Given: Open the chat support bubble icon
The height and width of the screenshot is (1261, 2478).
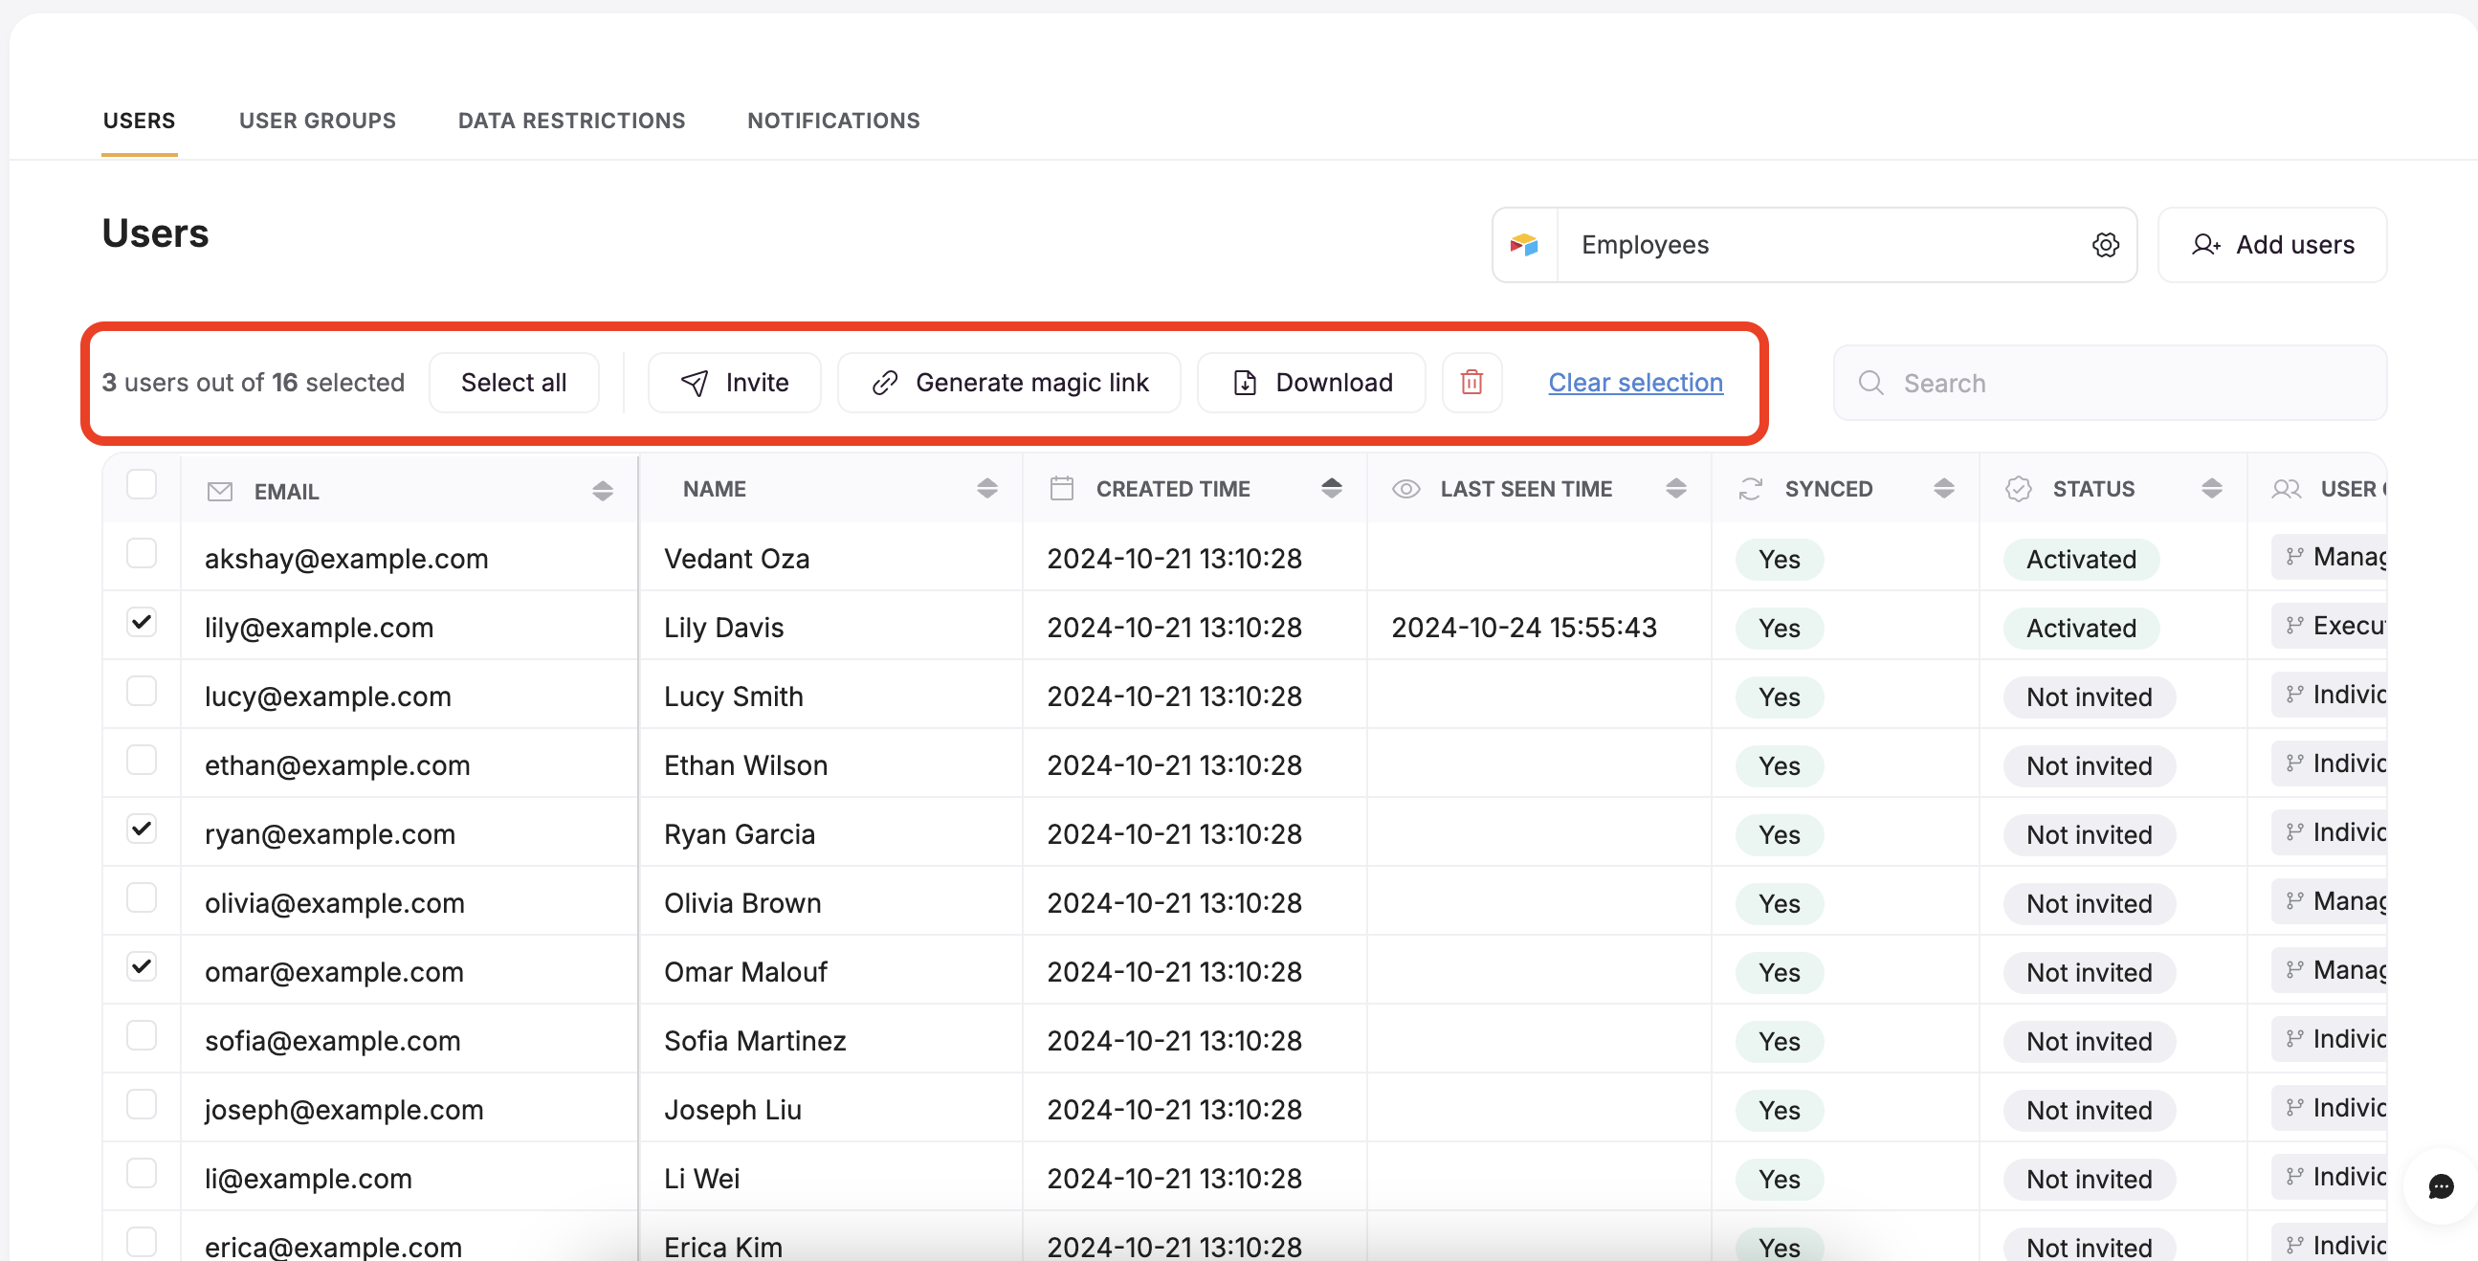Looking at the screenshot, I should tap(2440, 1185).
